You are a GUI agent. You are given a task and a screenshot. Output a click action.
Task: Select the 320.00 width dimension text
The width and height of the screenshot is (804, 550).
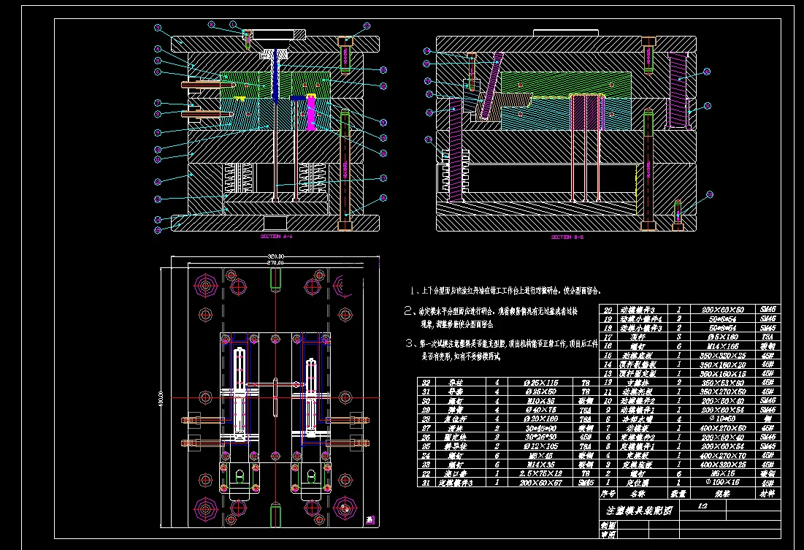coord(276,256)
